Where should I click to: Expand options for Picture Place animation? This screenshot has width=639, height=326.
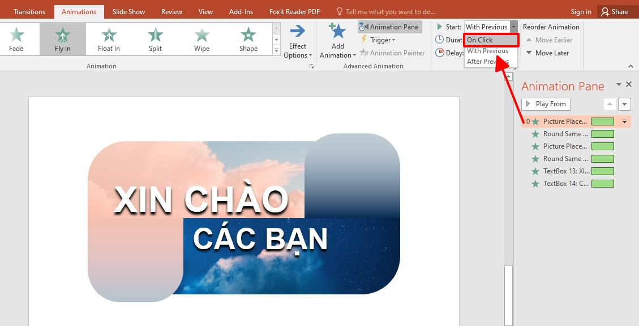click(x=624, y=121)
